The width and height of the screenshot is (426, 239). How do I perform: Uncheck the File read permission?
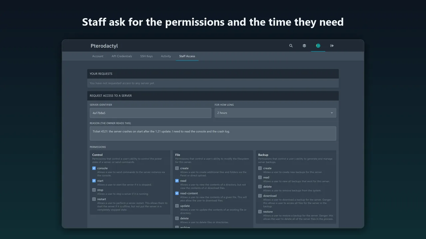coord(177,181)
